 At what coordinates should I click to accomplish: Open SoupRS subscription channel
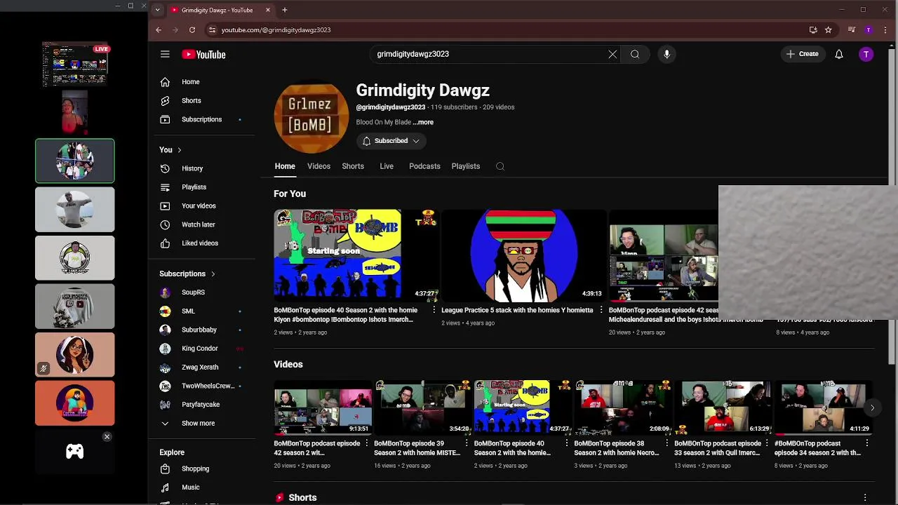[203, 292]
